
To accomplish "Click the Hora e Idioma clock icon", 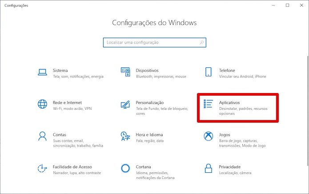I will tap(125, 136).
